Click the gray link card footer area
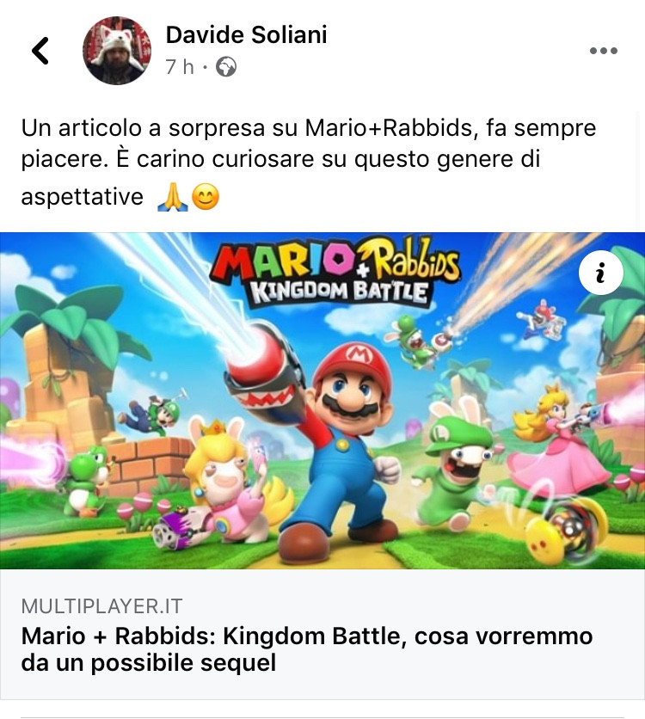 point(322,634)
